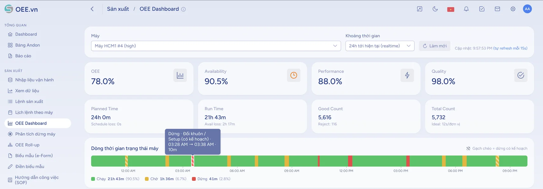Screen dimensions: 543x189
Task: Click the red stop segment near 12:00 PM
Action: [350, 161]
